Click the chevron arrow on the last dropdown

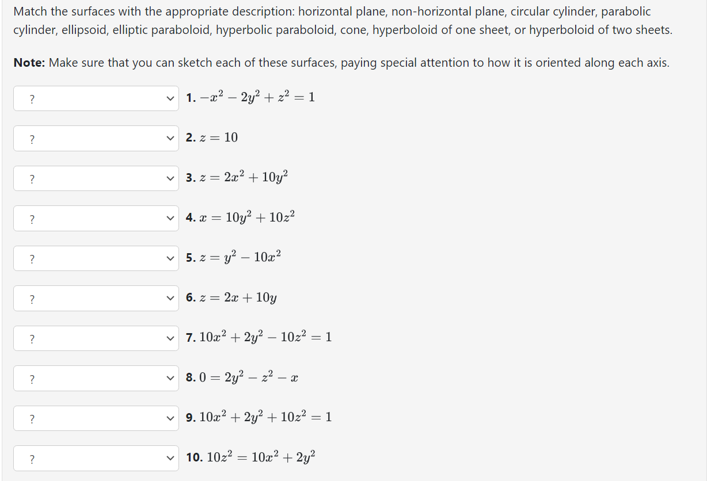pos(170,458)
